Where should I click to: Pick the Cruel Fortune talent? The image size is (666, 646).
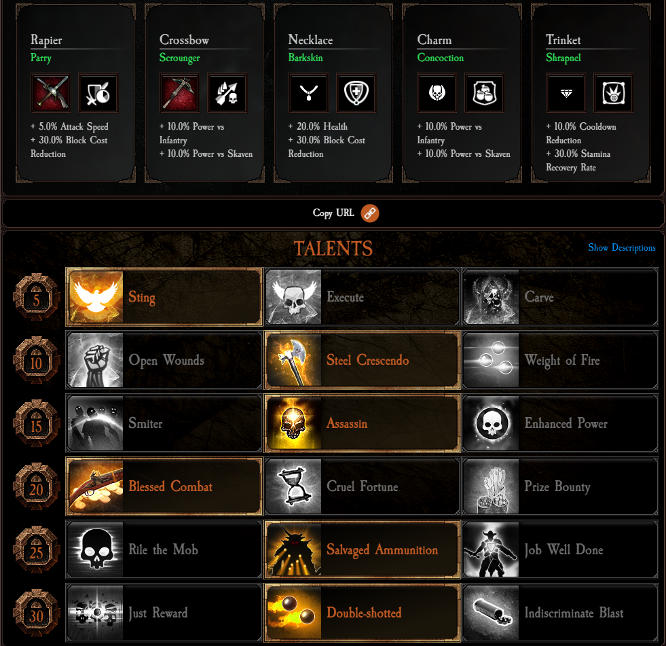(x=363, y=486)
